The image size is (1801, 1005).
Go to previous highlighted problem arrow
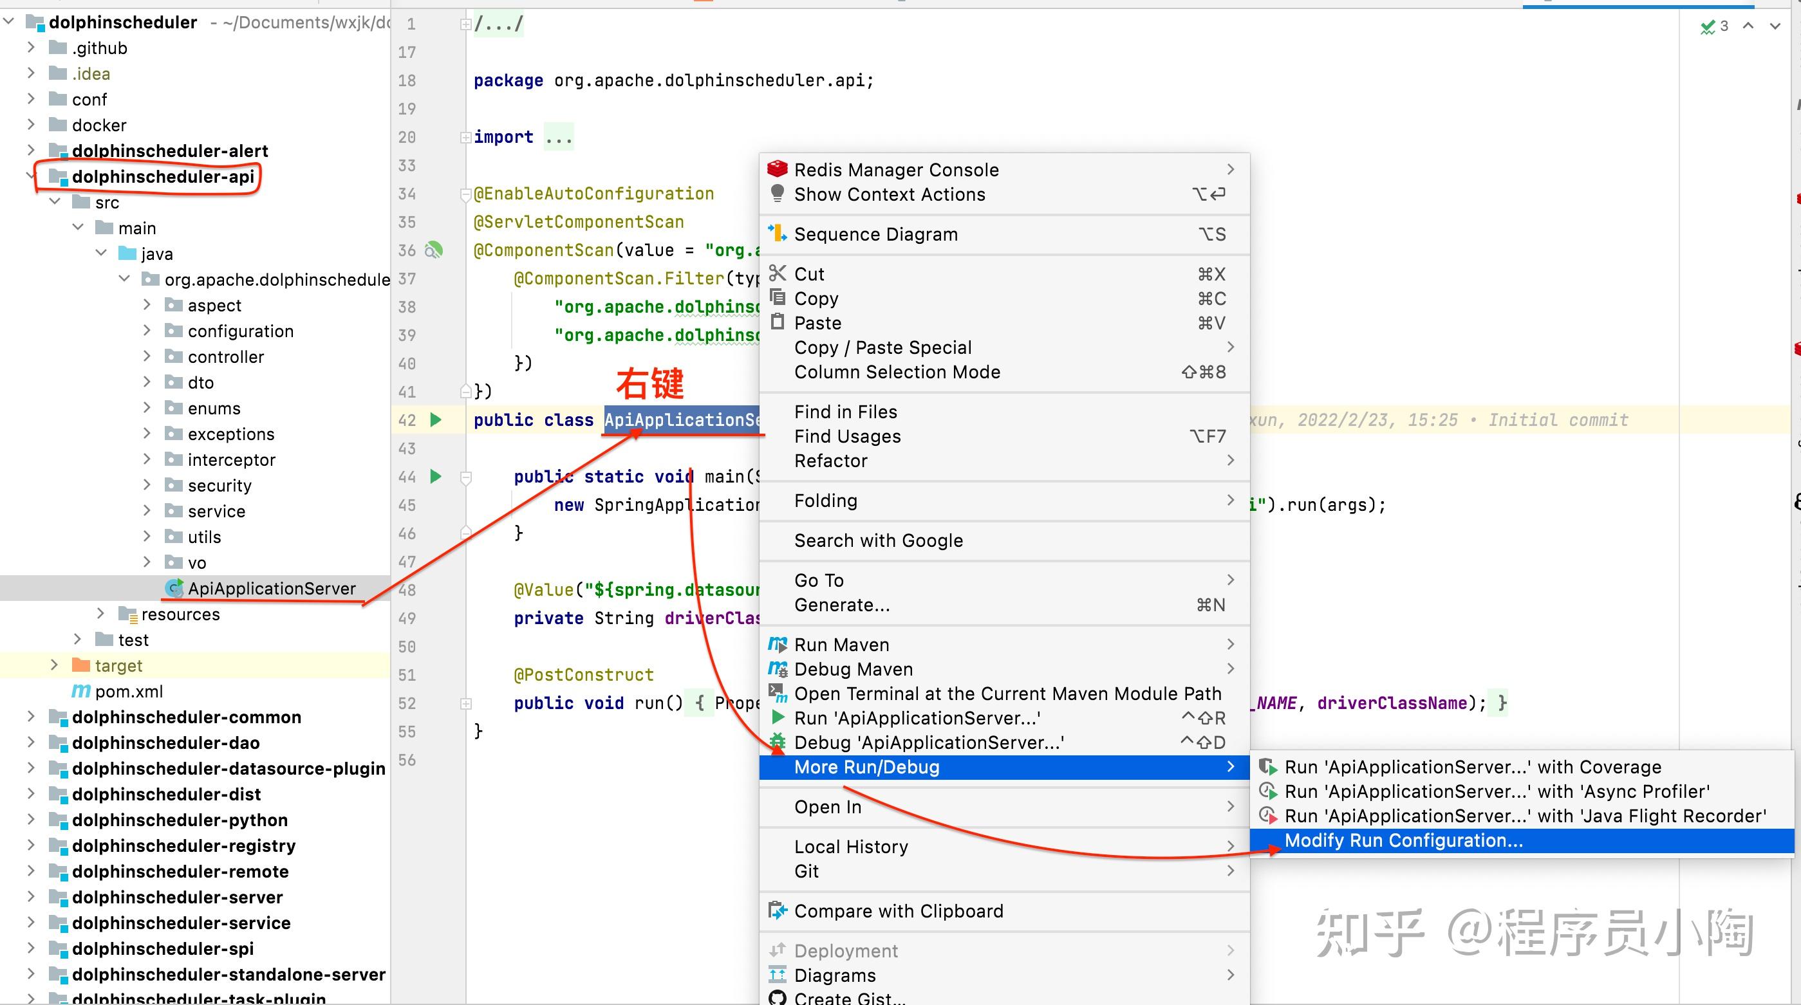(1749, 26)
